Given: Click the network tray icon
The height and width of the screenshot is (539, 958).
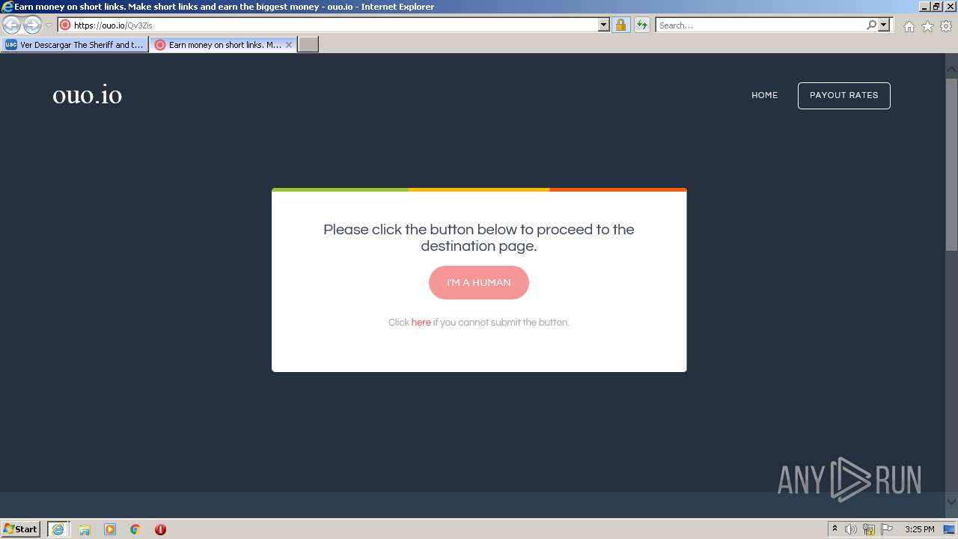Looking at the screenshot, I should pyautogui.click(x=869, y=529).
